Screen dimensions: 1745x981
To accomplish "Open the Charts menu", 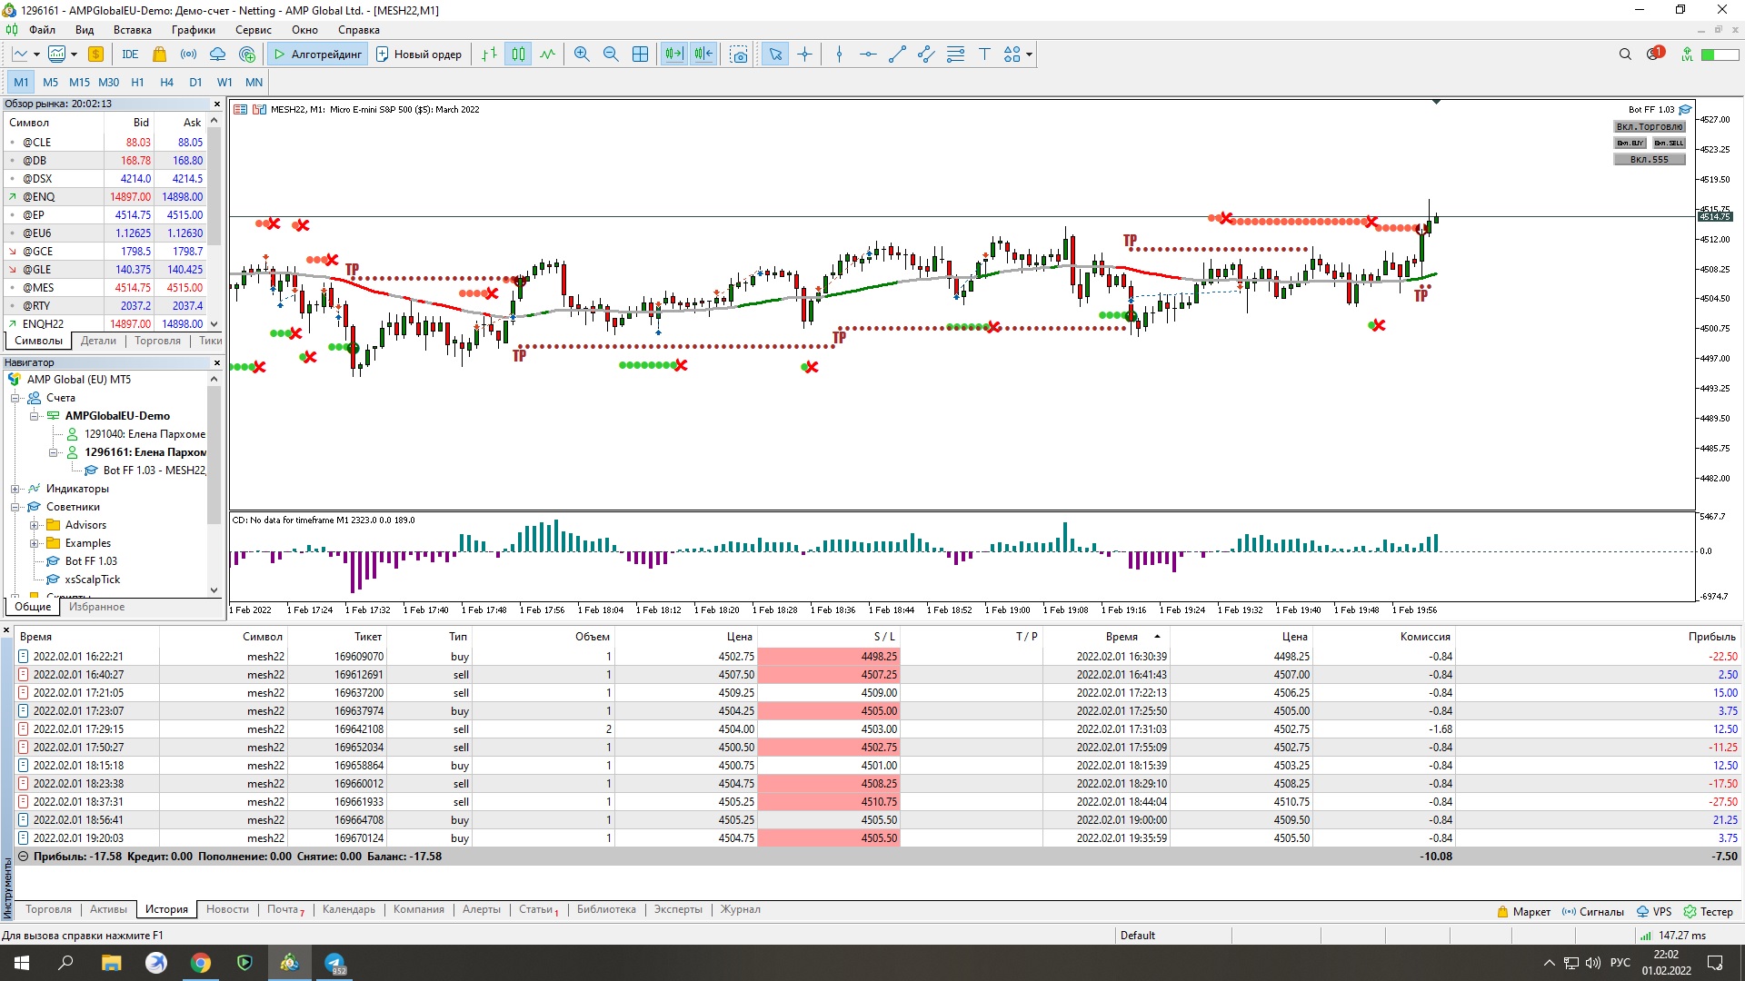I will 193,30.
